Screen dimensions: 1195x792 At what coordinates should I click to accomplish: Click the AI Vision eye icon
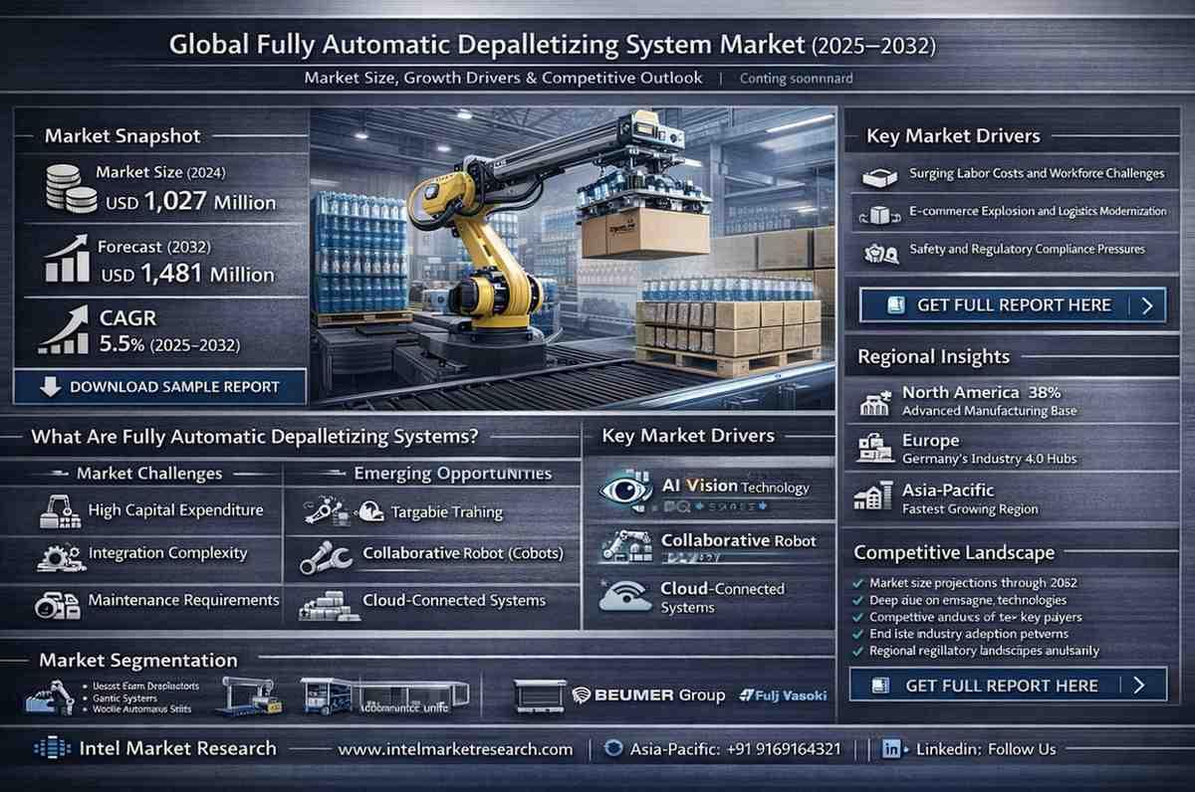[x=627, y=491]
